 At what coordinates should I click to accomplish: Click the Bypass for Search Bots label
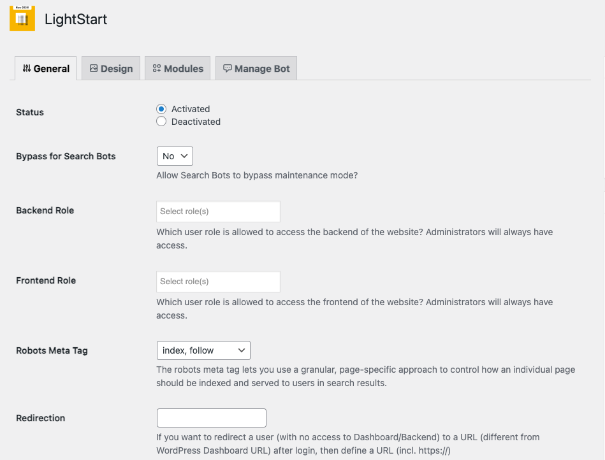[66, 156]
